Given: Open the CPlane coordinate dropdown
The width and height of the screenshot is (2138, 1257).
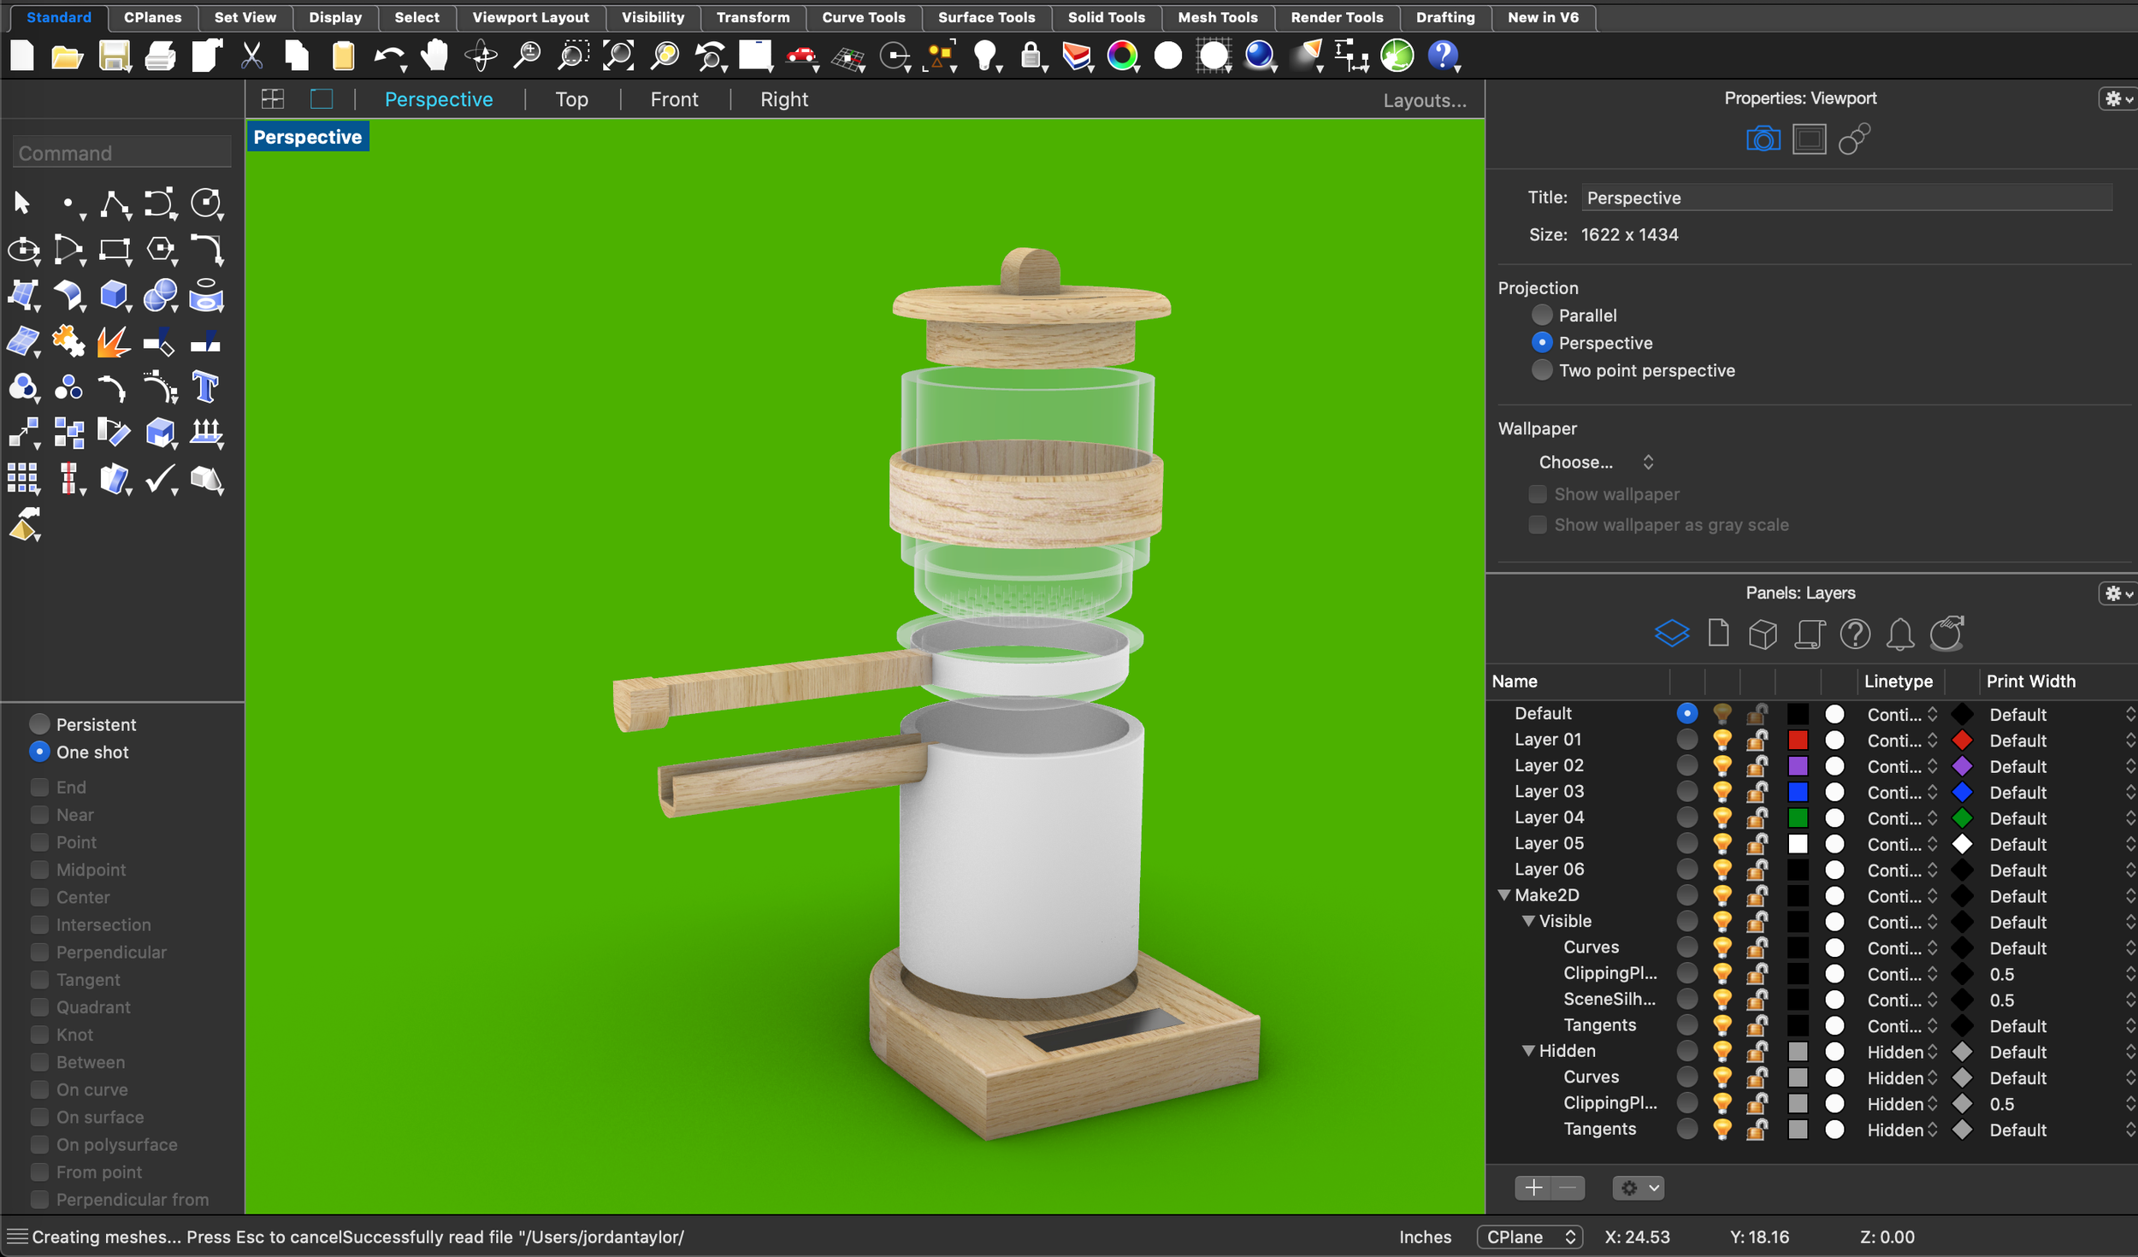Looking at the screenshot, I should pyautogui.click(x=1530, y=1236).
